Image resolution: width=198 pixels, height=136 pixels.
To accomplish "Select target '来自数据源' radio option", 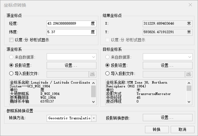I will [x=107, y=57].
